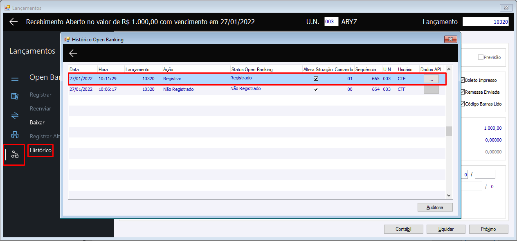Click the Próximo button
Screen dimensions: 517x241
tap(488, 229)
